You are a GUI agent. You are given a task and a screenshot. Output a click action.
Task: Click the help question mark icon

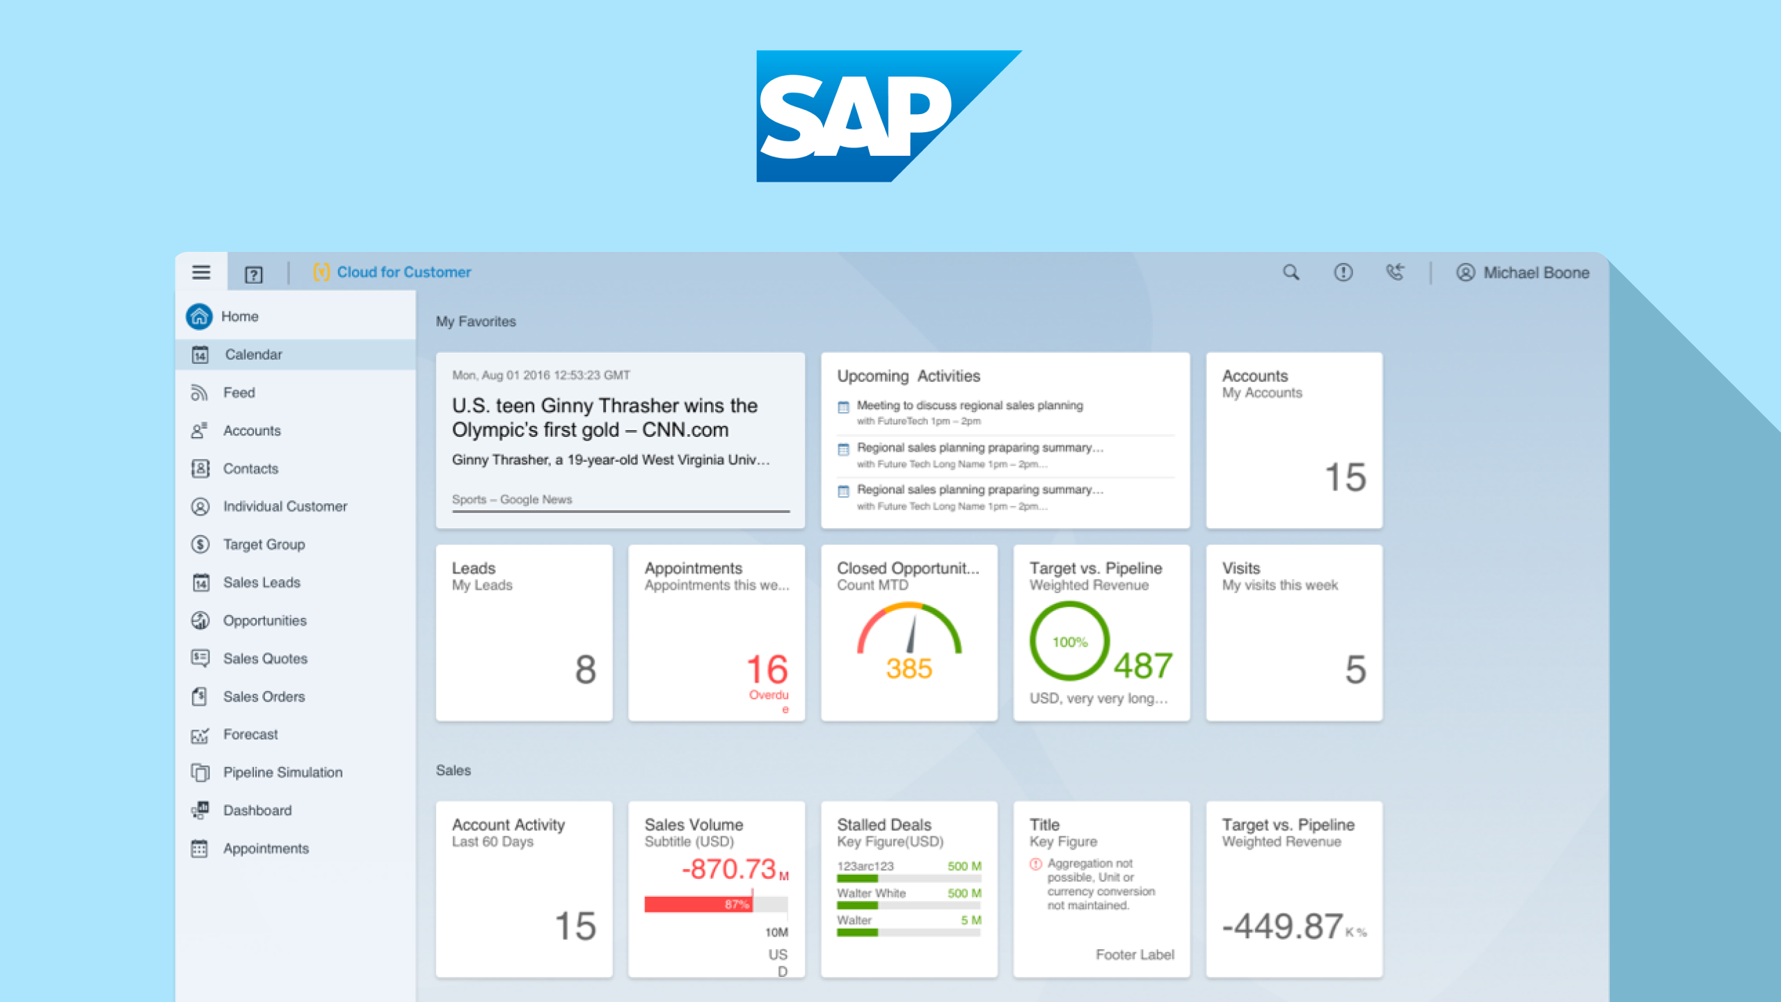(254, 274)
